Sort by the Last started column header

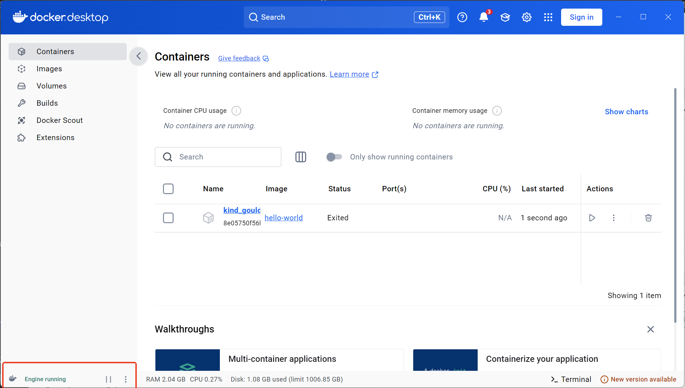point(542,189)
